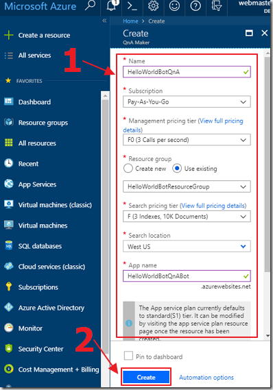273x390 pixels.
Task: Send feedback with smiley icon
Action: point(174,5)
